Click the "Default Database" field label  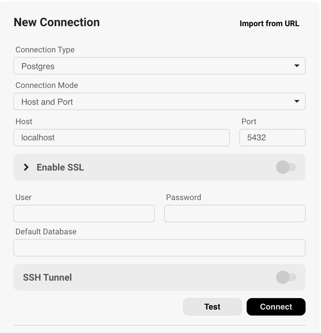[x=46, y=232]
